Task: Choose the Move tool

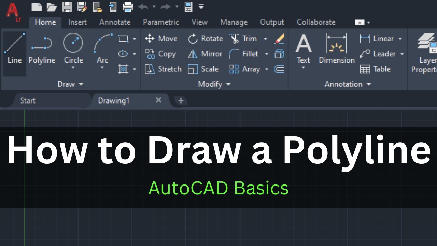Action: point(161,39)
